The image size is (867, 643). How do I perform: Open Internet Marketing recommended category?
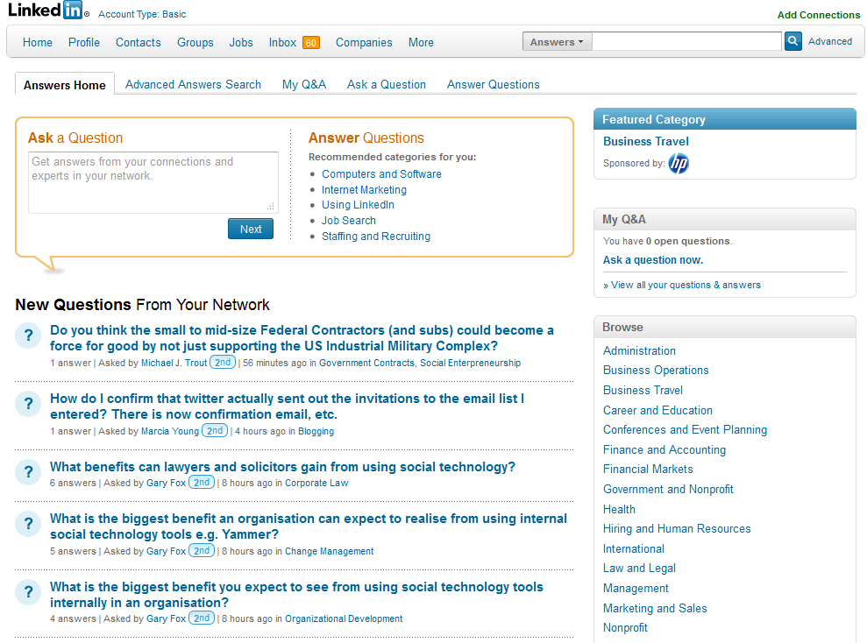pos(364,189)
